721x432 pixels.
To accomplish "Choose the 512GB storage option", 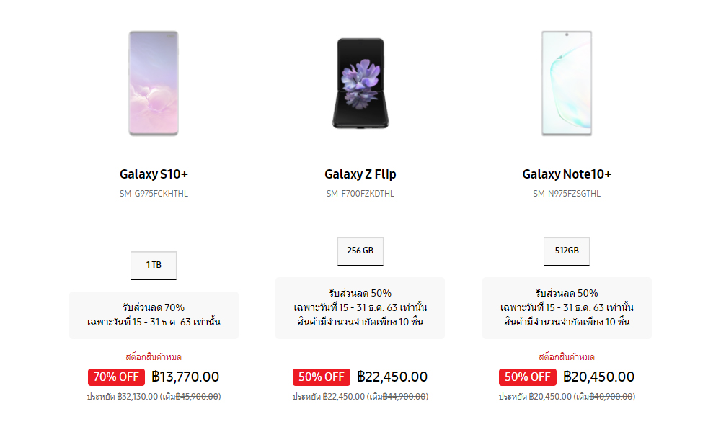I will coord(567,251).
